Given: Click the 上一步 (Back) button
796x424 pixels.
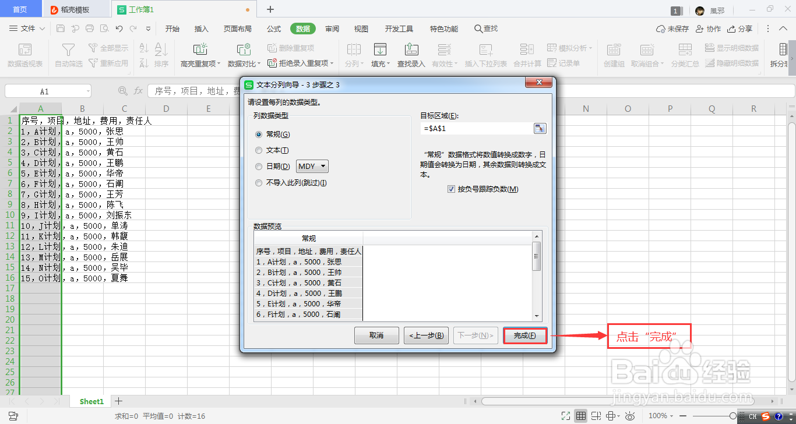Looking at the screenshot, I should click(x=426, y=335).
